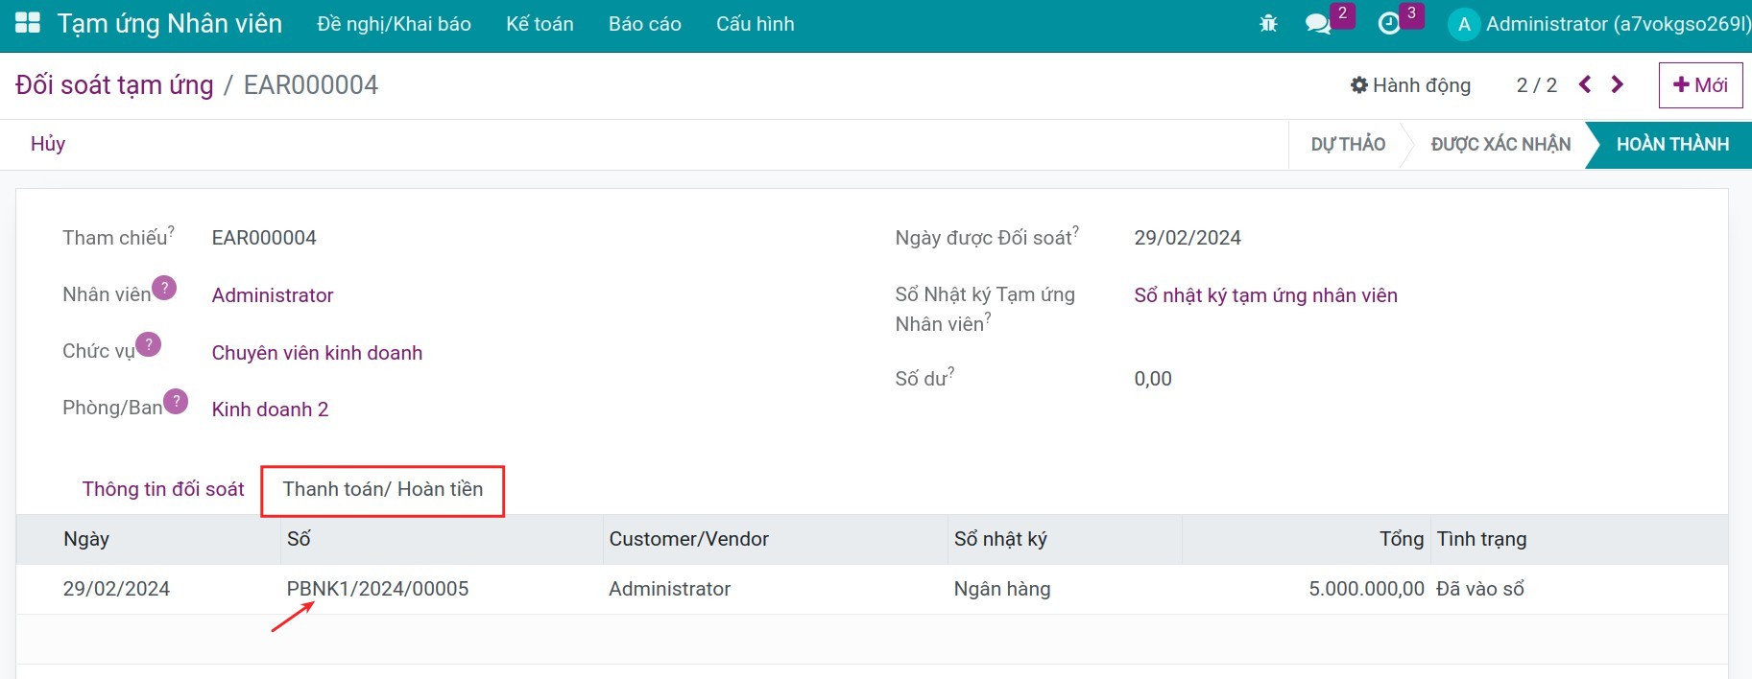
Task: Go to next record arrow
Action: (x=1618, y=84)
